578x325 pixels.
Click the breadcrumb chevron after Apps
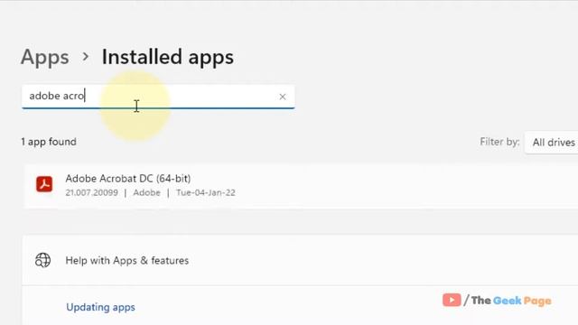click(86, 57)
